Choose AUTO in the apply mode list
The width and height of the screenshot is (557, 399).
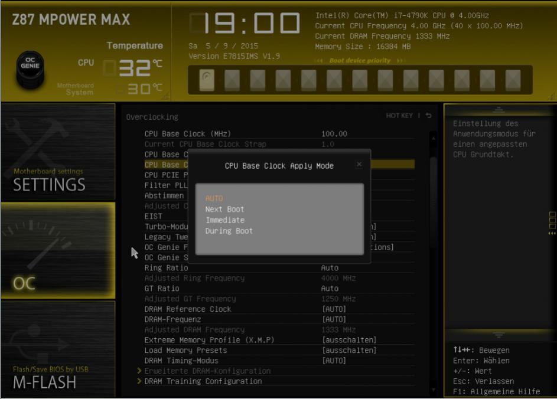pos(214,198)
